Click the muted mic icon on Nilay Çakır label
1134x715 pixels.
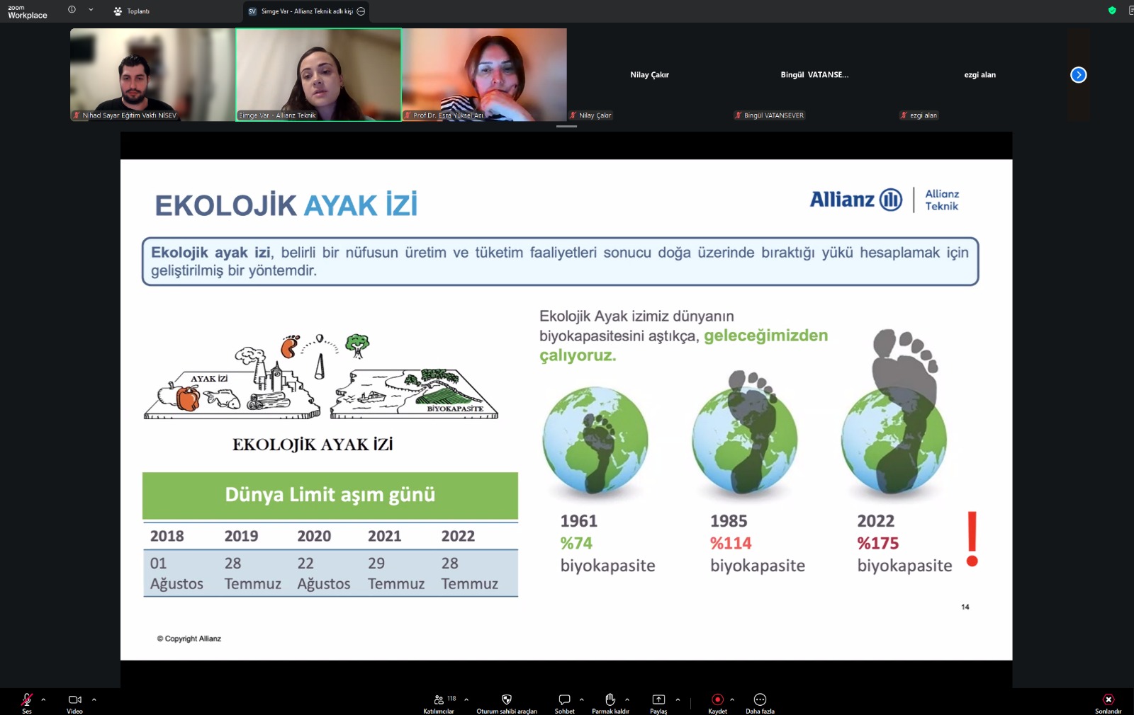[573, 115]
